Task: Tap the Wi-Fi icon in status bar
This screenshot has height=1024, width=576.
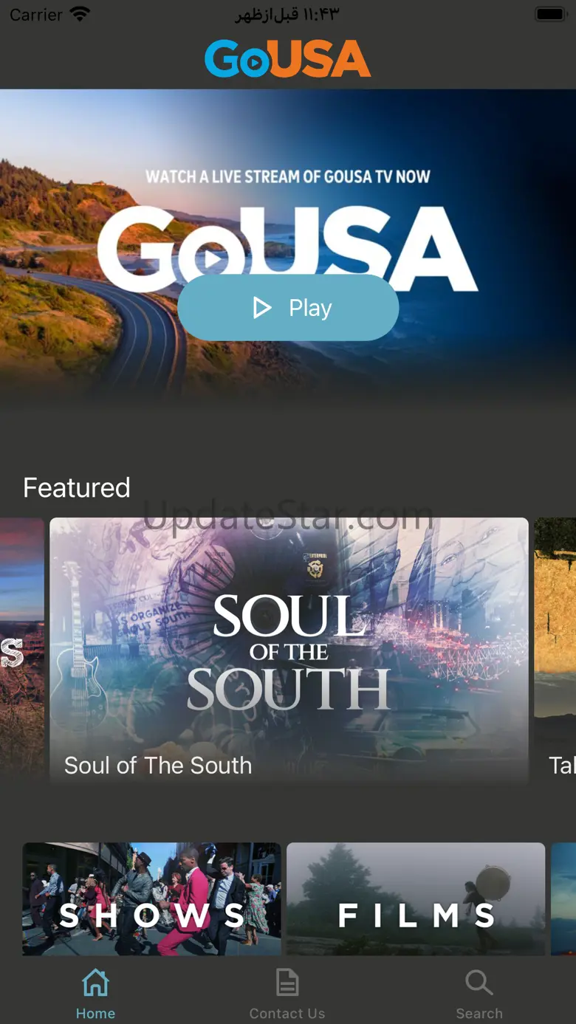Action: (79, 14)
